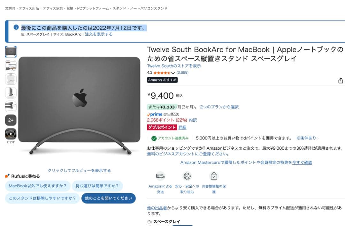The width and height of the screenshot is (345, 226).
Task: Open the オフィス家具・収納 breadcrumb
Action: coord(58,8)
